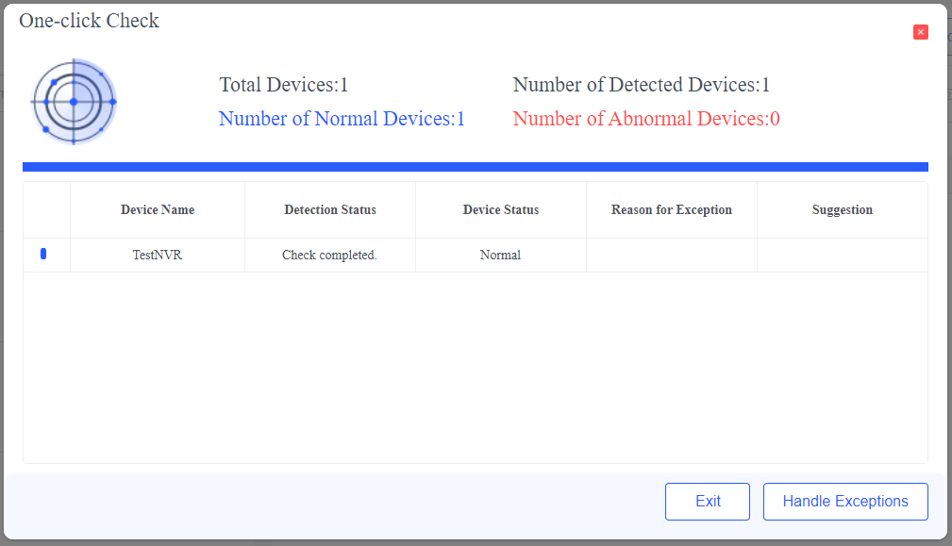Click the "Check completed." status cell
Screen dimensions: 952x546
click(330, 256)
